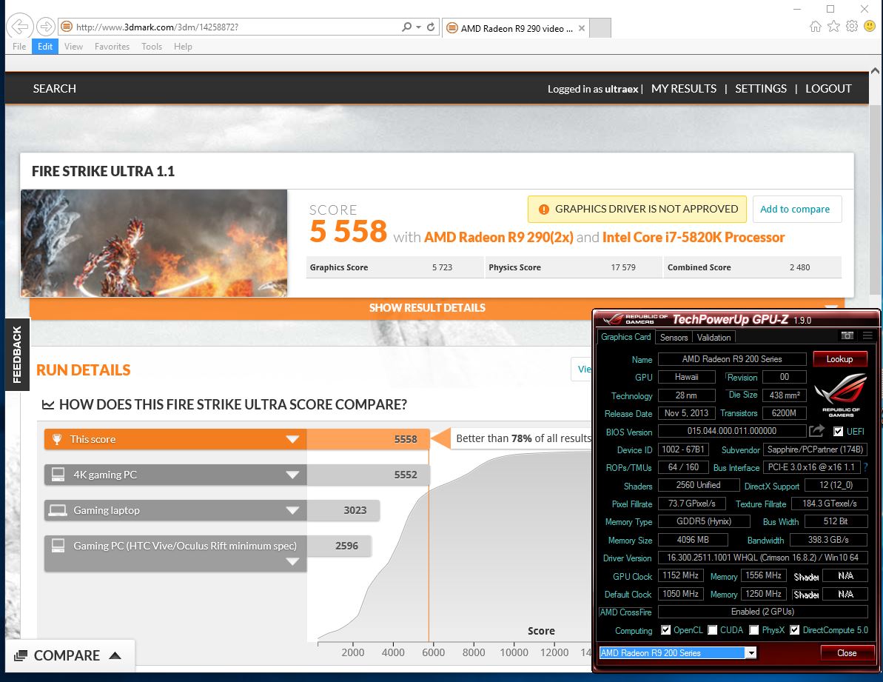Open the Help menu
This screenshot has width=883, height=682.
click(x=183, y=46)
